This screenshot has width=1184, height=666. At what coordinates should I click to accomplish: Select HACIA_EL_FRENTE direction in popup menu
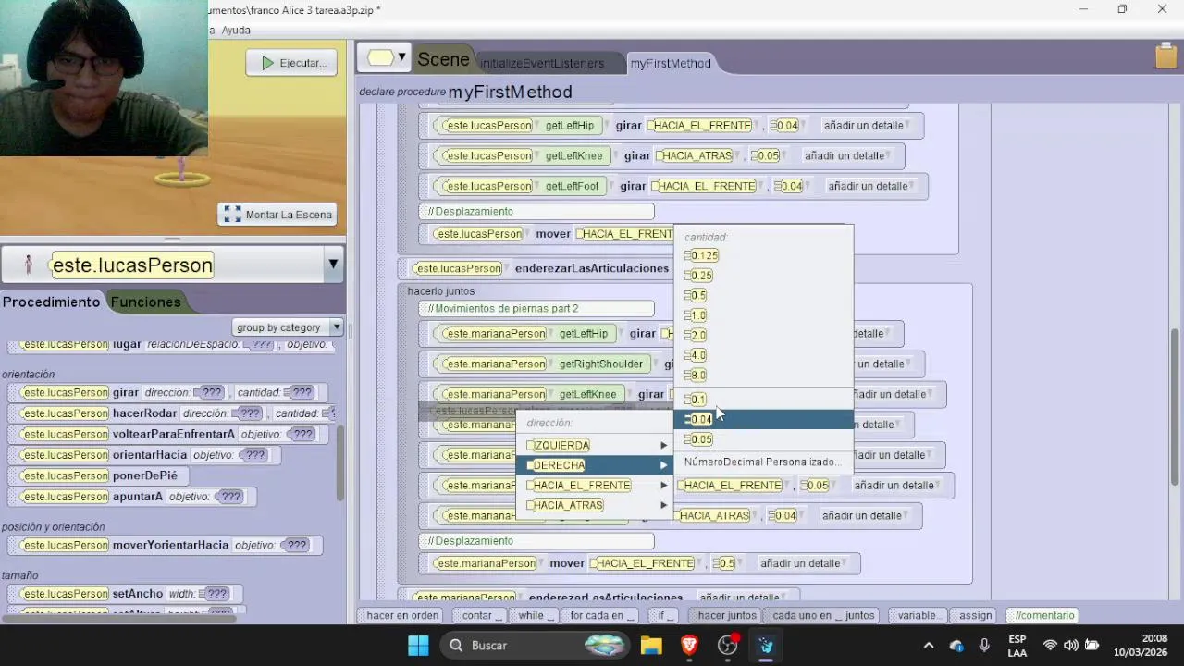595,486
